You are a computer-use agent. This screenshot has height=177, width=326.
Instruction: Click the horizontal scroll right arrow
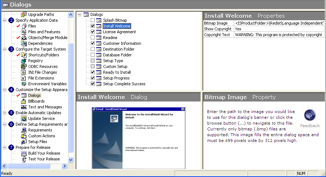pos(64,166)
